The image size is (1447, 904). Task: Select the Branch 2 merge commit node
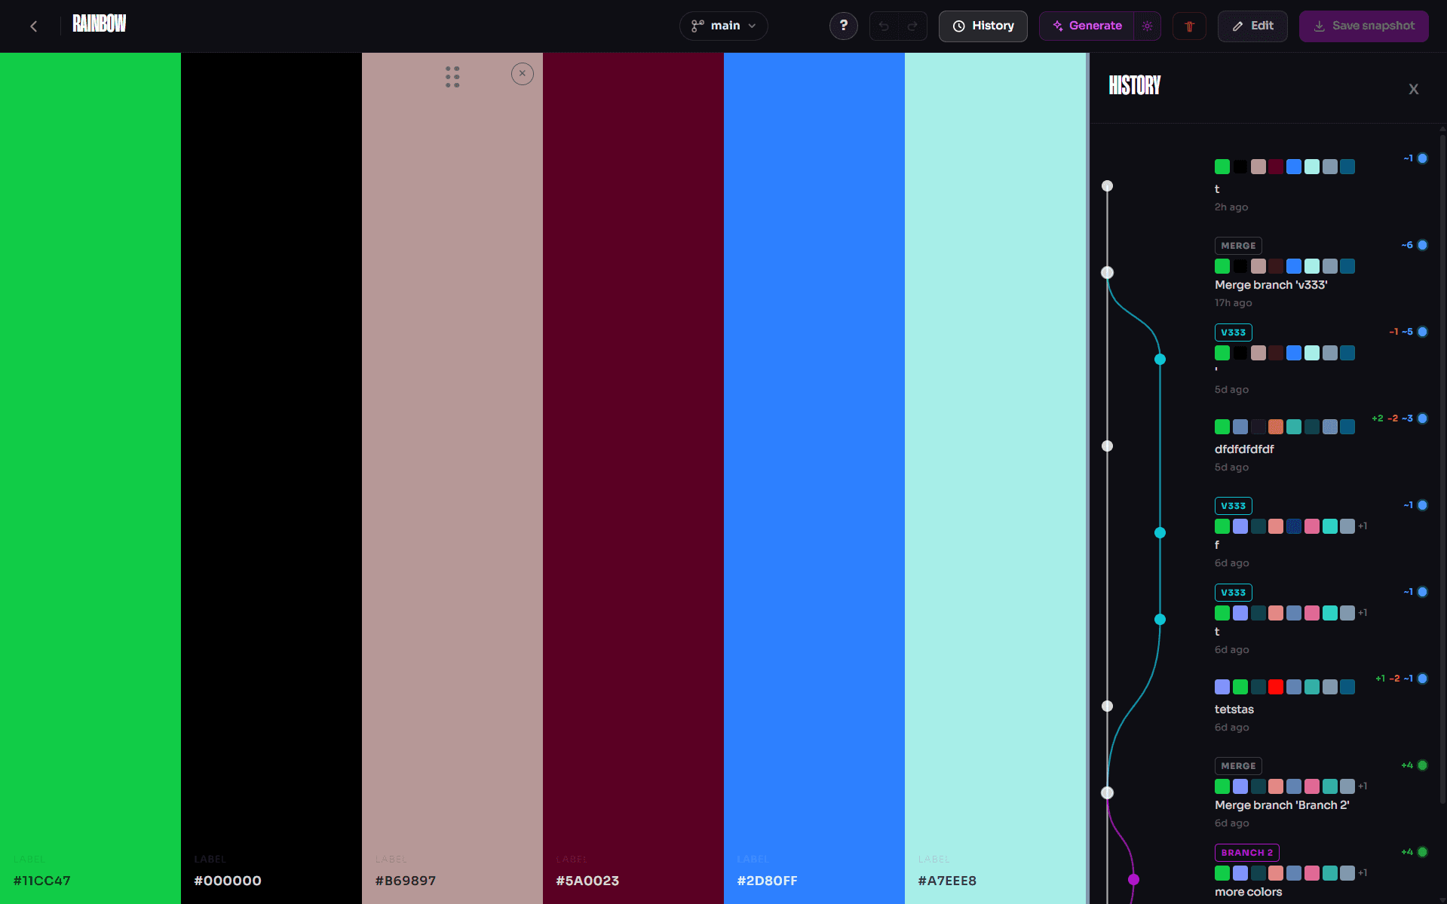pyautogui.click(x=1107, y=793)
